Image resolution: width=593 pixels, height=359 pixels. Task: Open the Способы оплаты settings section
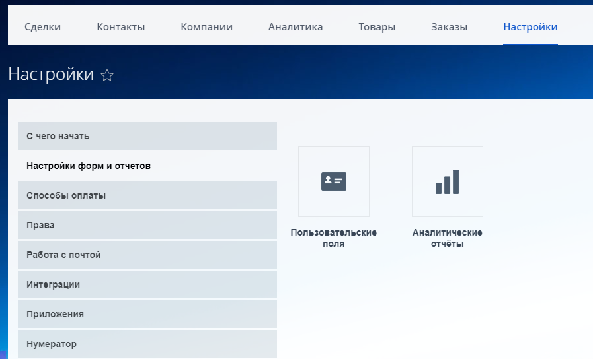click(x=147, y=195)
